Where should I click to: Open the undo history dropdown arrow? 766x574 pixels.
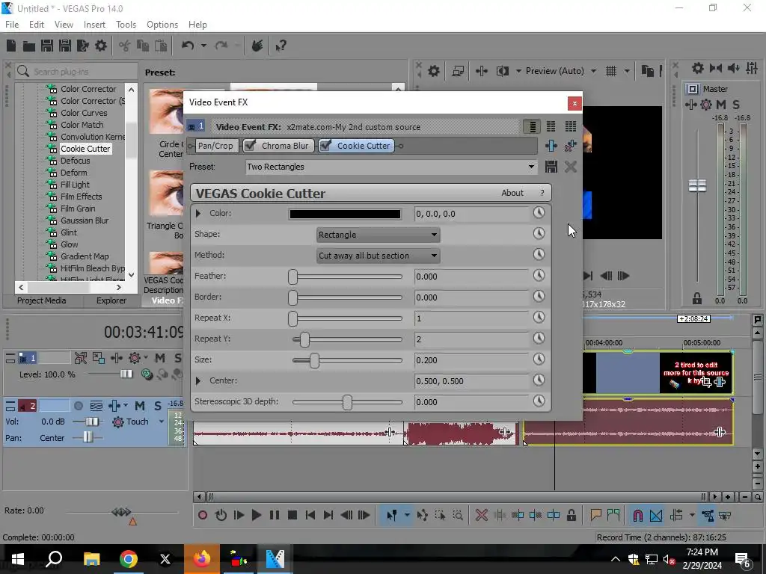click(203, 46)
